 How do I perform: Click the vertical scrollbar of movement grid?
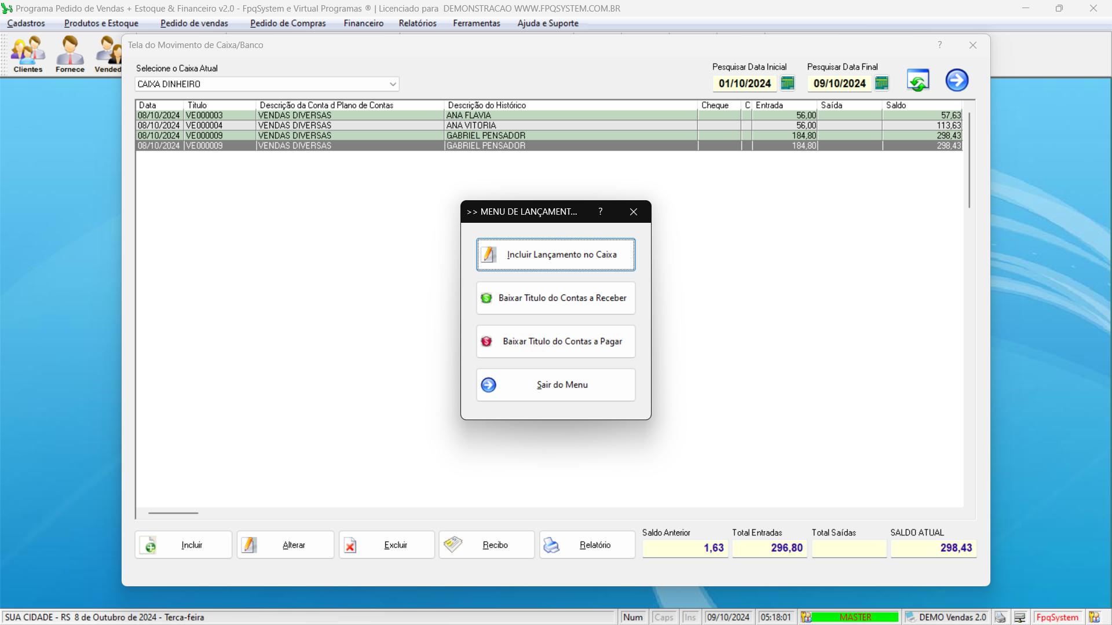(970, 160)
